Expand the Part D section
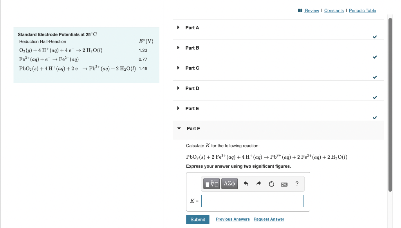Screen dimensions: 401x228 click(x=192, y=88)
